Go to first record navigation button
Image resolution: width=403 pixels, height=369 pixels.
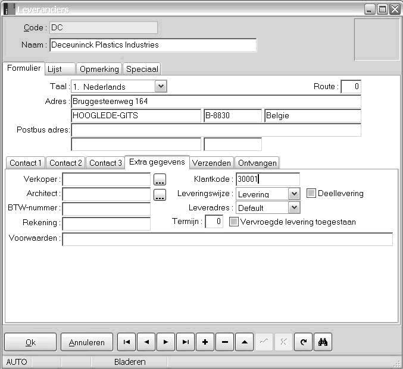(126, 342)
